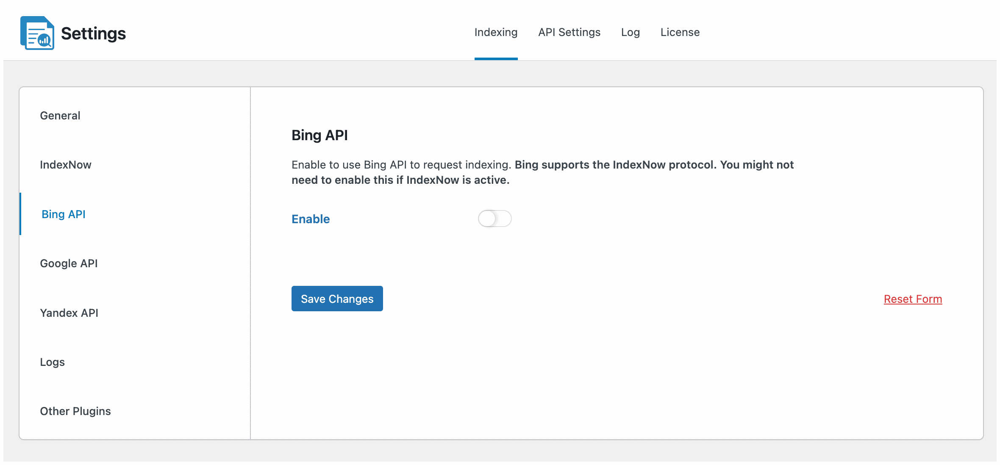Click the Save Changes button
The height and width of the screenshot is (465, 1000).
pyautogui.click(x=337, y=299)
